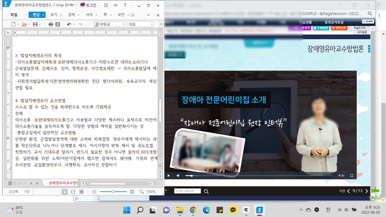Click the zoom magnifier icon in status bar
The height and width of the screenshot is (217, 386).
point(142,192)
